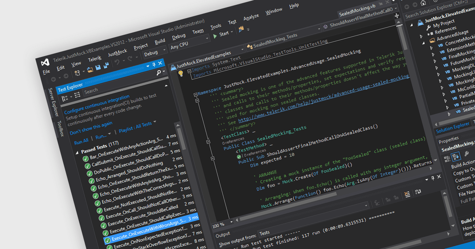Select My Project in Solution Explorer

(x=444, y=25)
